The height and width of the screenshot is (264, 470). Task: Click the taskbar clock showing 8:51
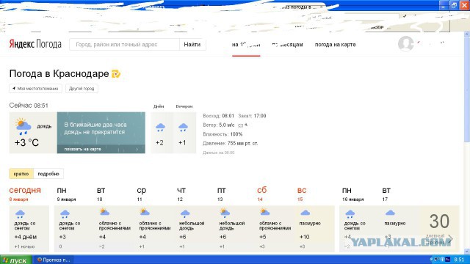(459, 260)
